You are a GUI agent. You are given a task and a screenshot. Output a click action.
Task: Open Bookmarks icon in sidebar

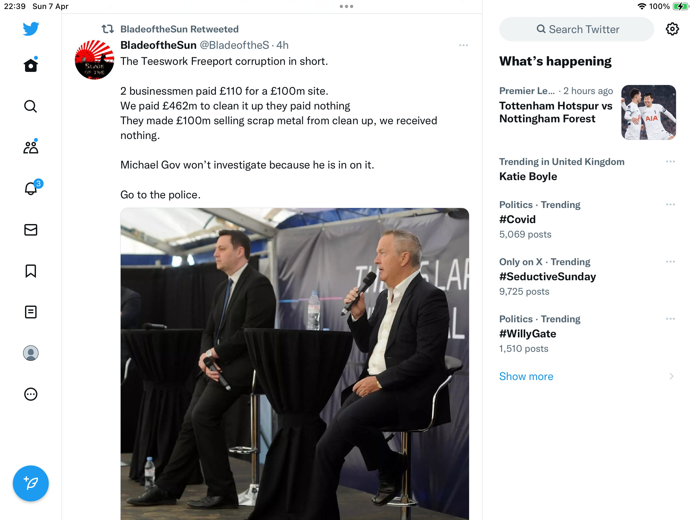(31, 271)
